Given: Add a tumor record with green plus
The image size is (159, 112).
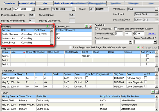Looking at the screenshot, I should pos(153,92).
